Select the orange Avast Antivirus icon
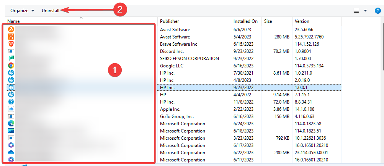Image resolution: width=384 pixels, height=166 pixels. [11, 29]
